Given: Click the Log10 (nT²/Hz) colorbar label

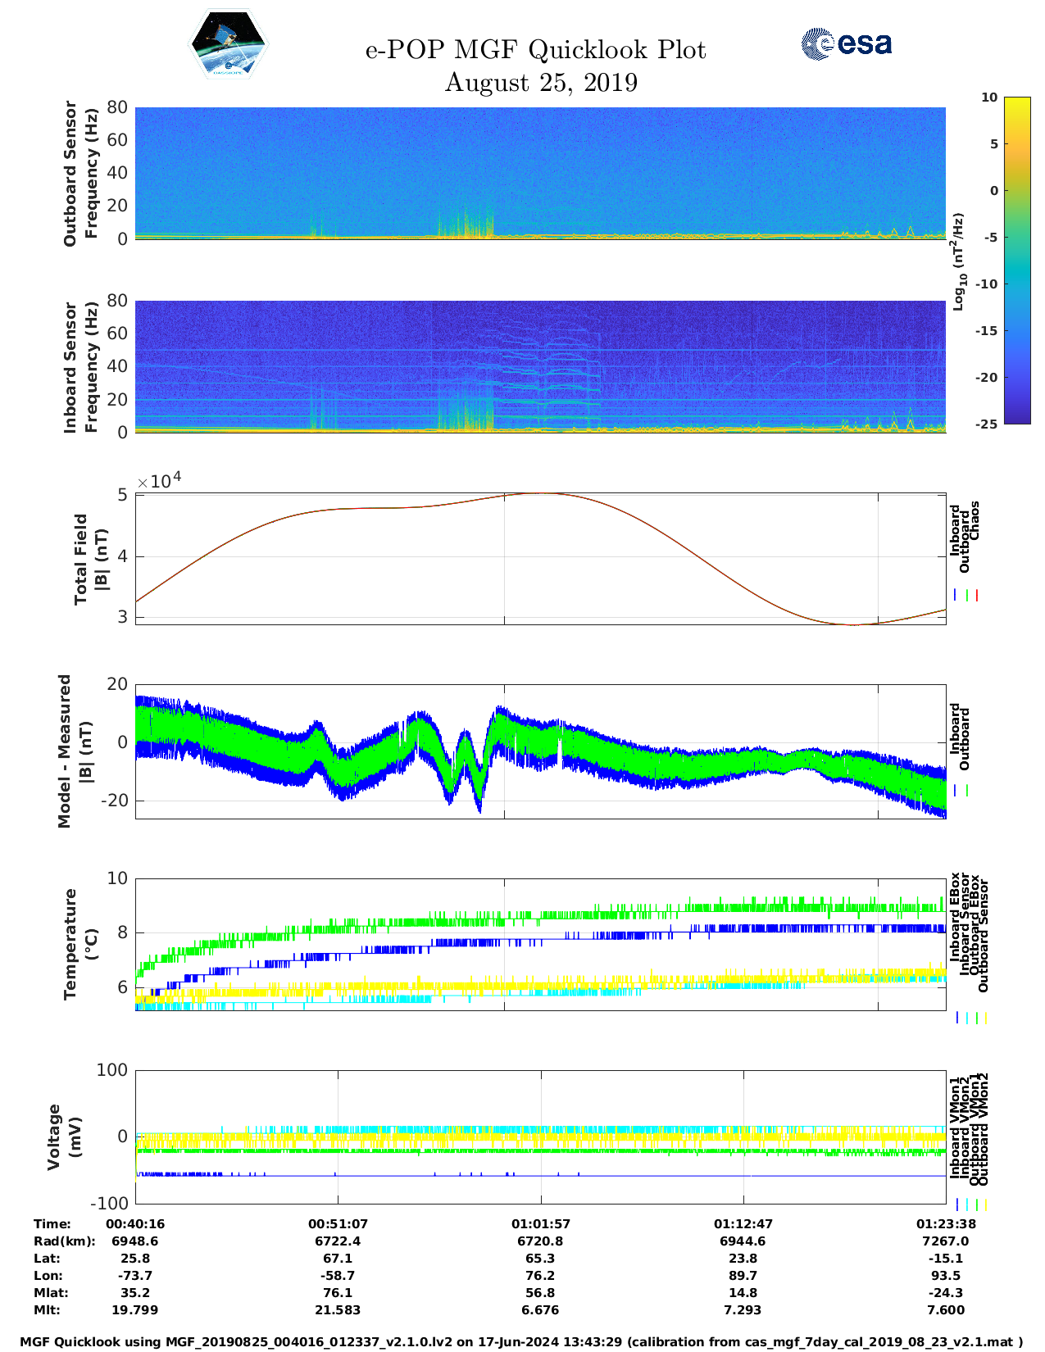Looking at the screenshot, I should (x=957, y=261).
